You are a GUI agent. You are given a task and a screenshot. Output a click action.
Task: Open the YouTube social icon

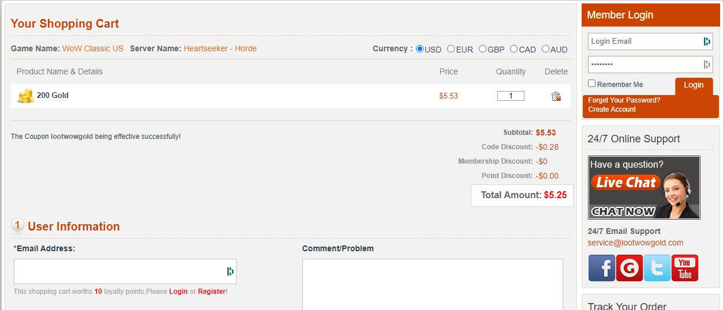point(684,268)
